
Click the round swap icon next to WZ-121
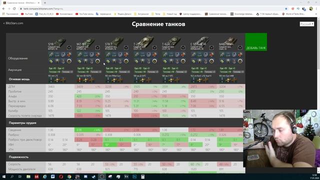tap(97, 48)
